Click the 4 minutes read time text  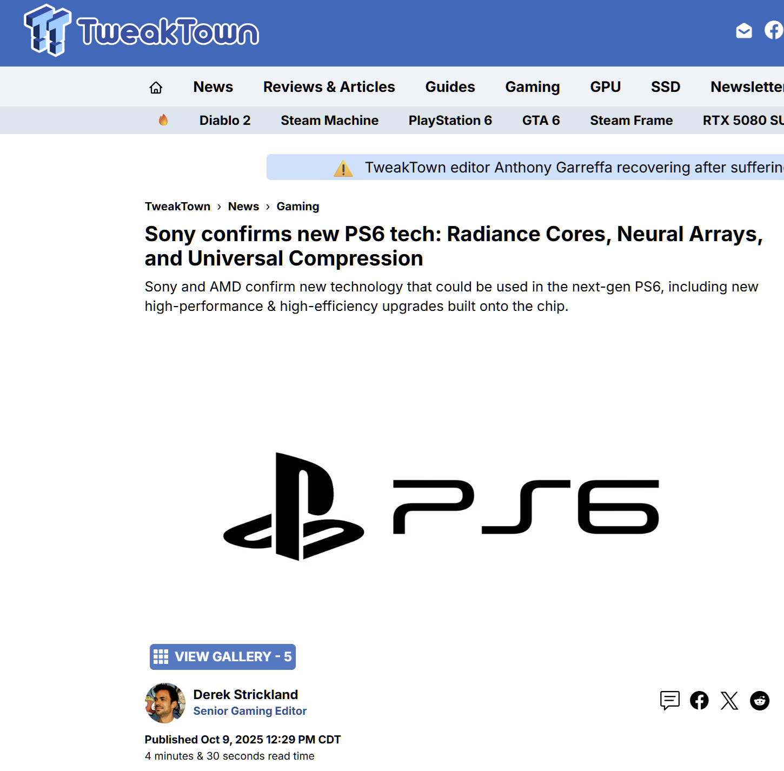click(229, 756)
